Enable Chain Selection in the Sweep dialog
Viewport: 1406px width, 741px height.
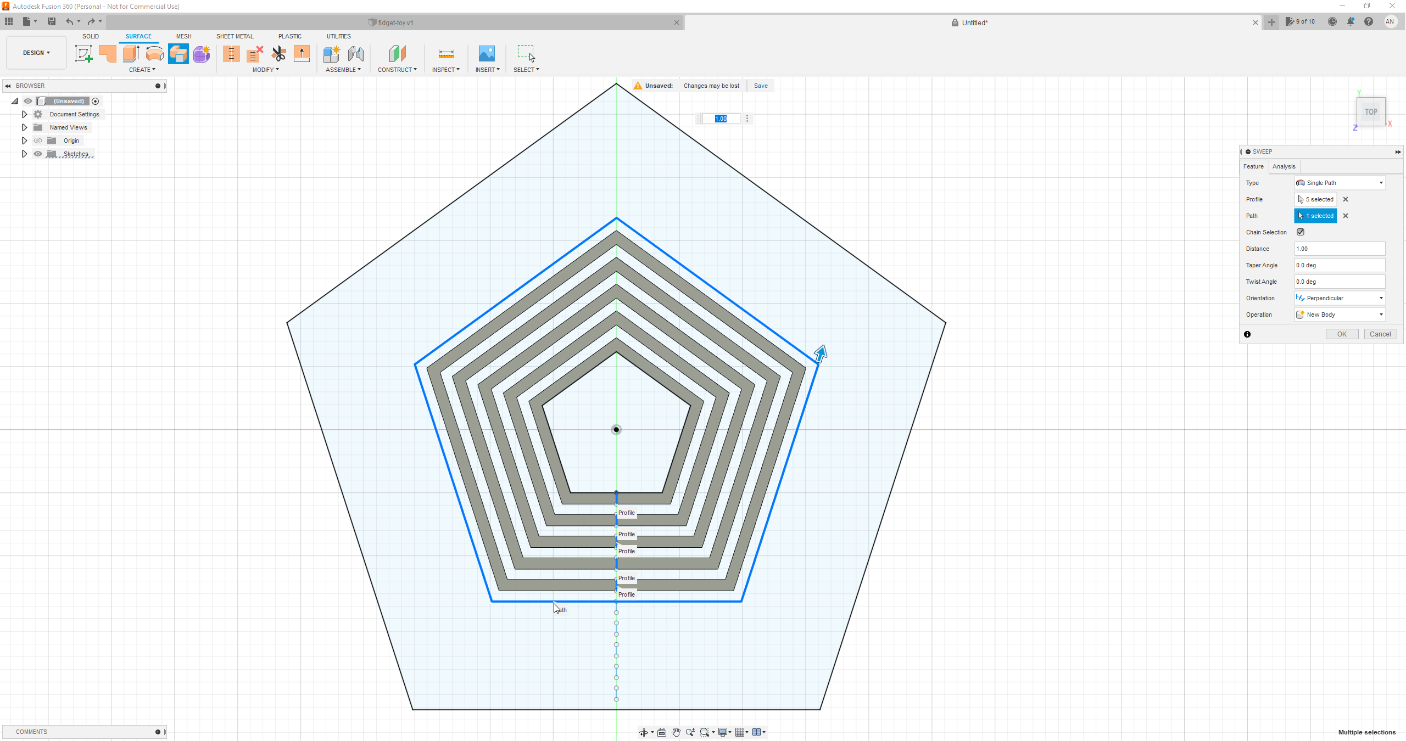pos(1301,232)
